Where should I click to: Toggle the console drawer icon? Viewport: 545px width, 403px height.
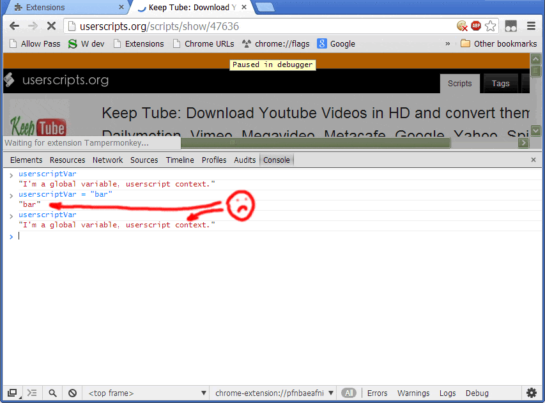[x=32, y=393]
